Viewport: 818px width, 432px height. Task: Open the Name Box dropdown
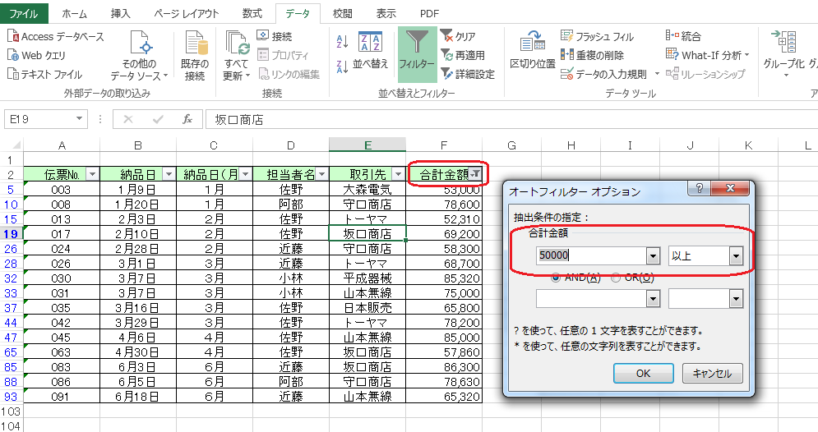point(79,119)
